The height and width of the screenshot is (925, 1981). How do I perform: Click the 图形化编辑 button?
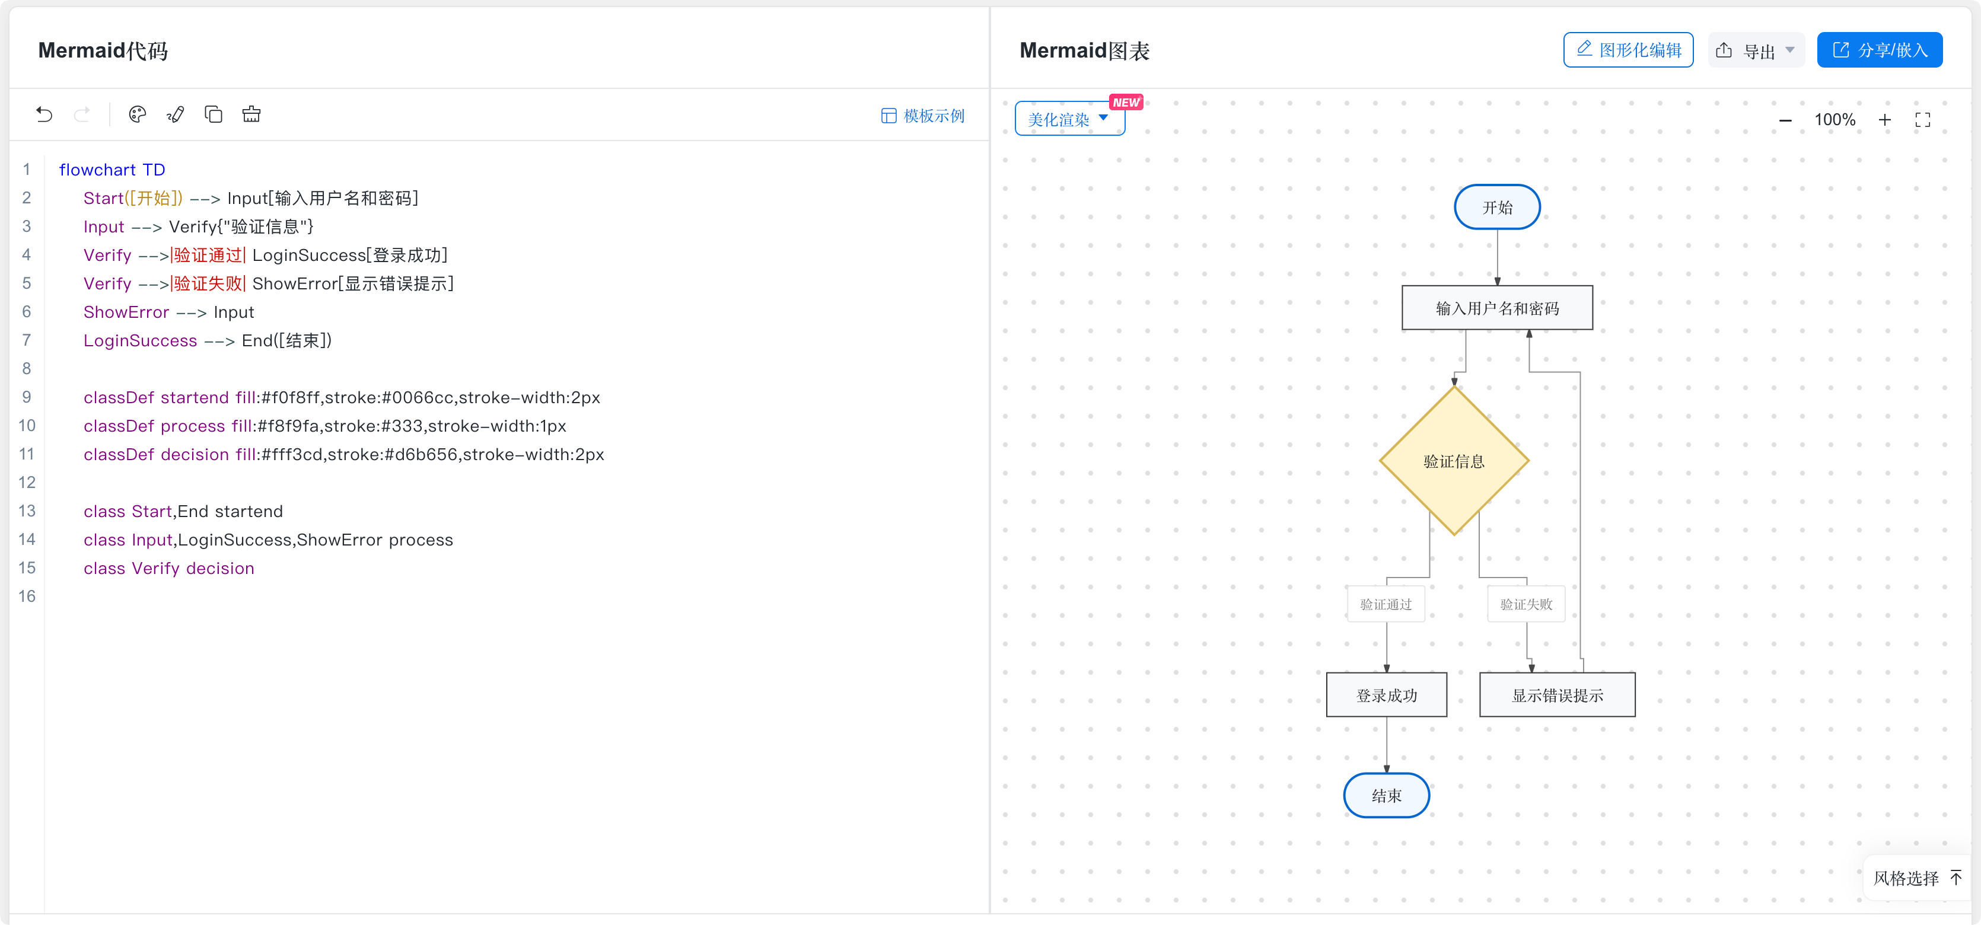click(x=1628, y=50)
